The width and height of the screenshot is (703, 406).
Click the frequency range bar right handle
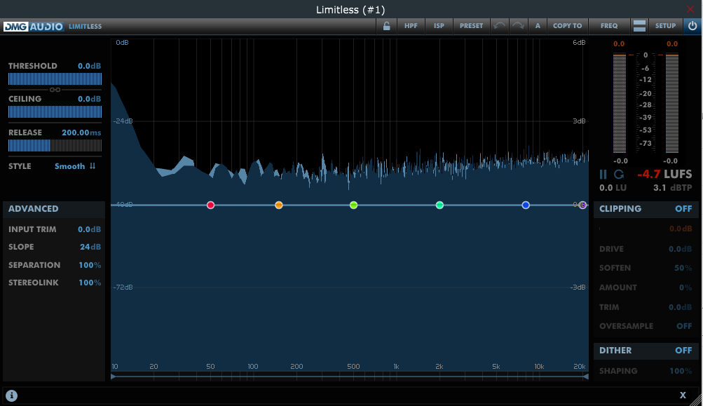[x=585, y=377]
